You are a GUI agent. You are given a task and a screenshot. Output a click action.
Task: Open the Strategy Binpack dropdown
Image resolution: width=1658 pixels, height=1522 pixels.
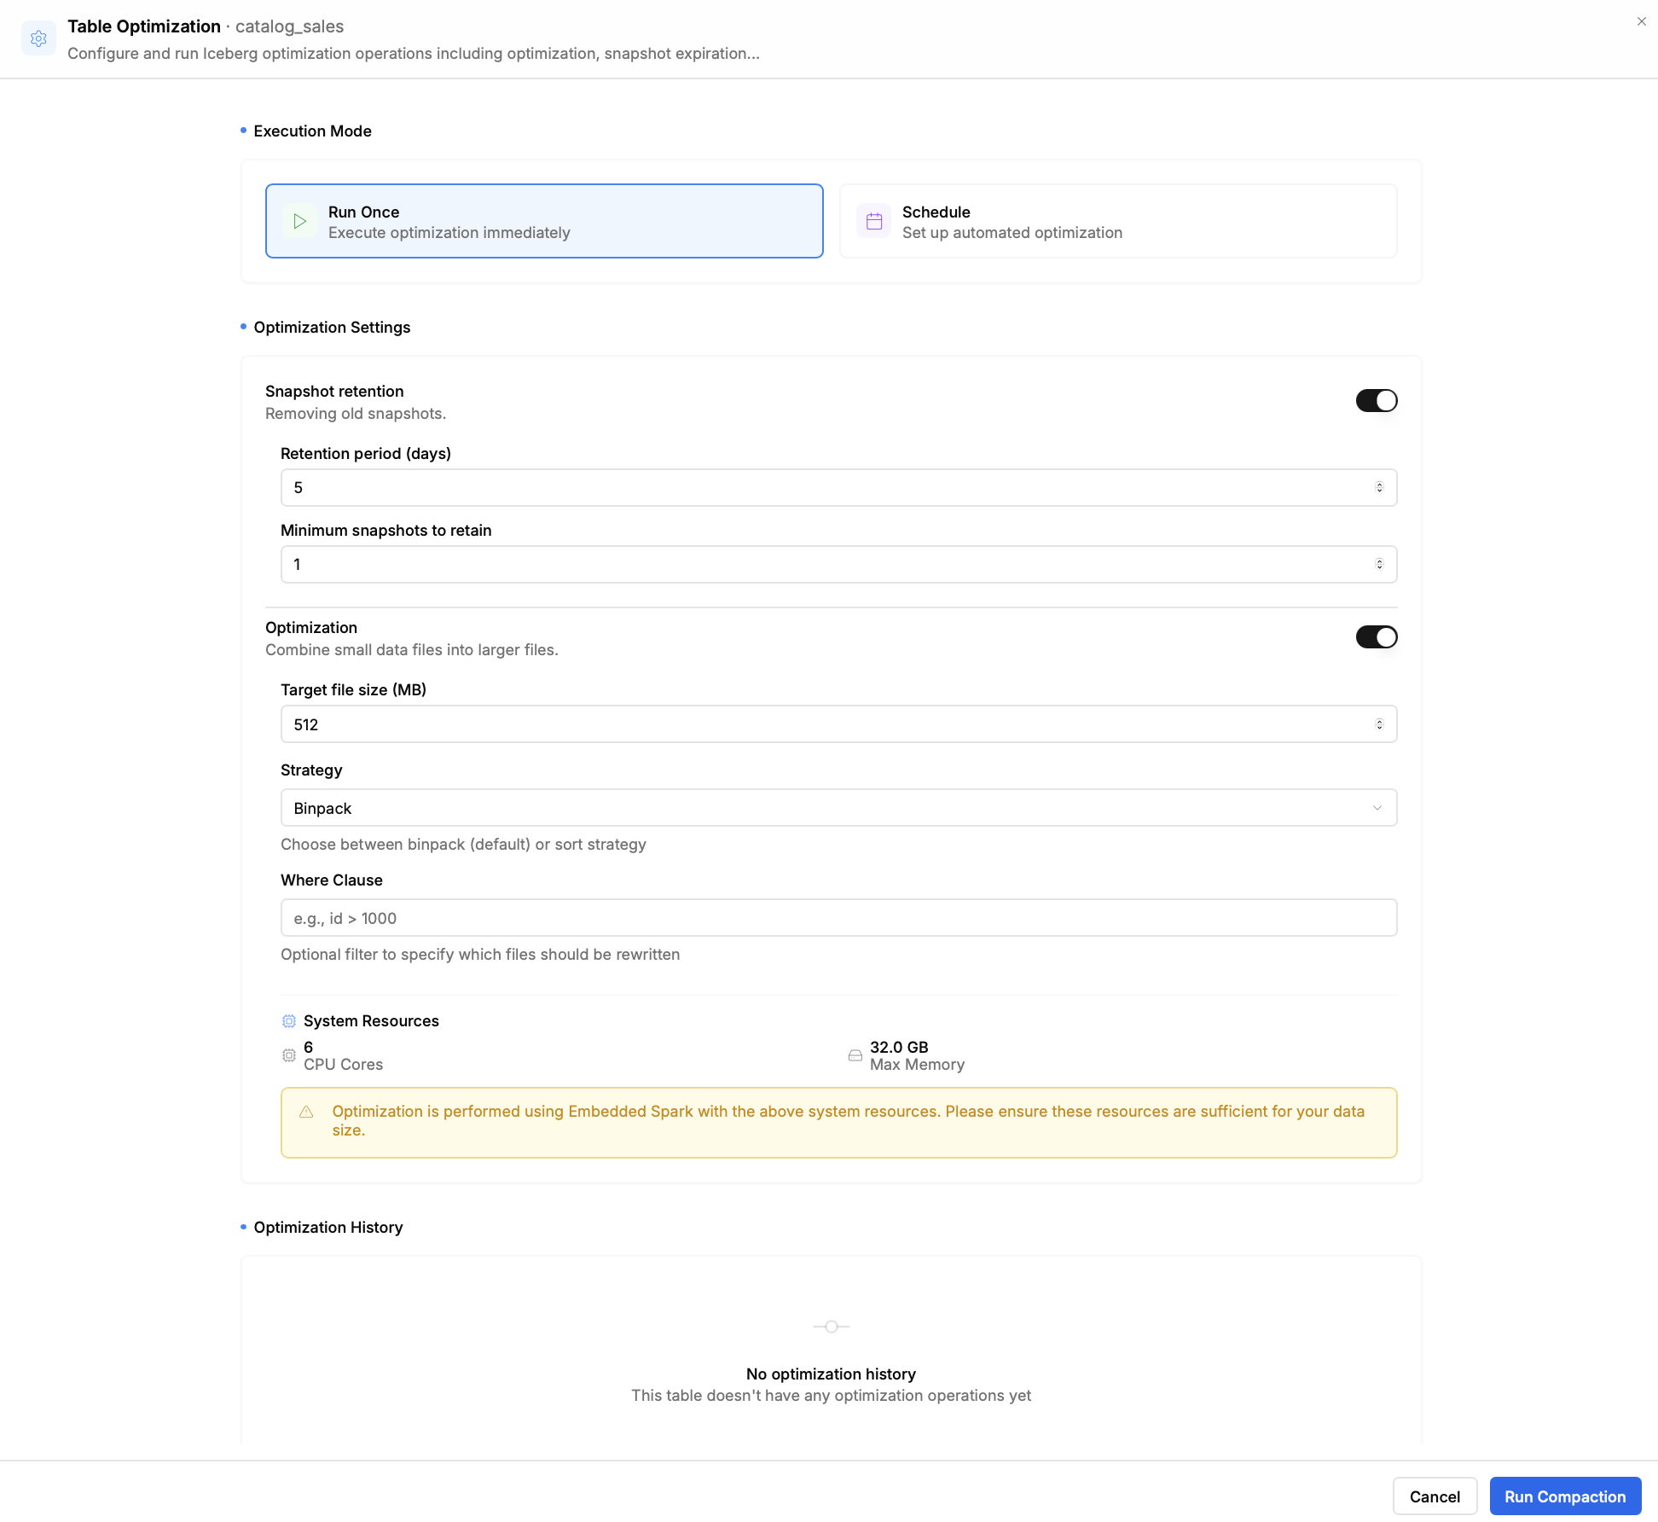(x=838, y=808)
